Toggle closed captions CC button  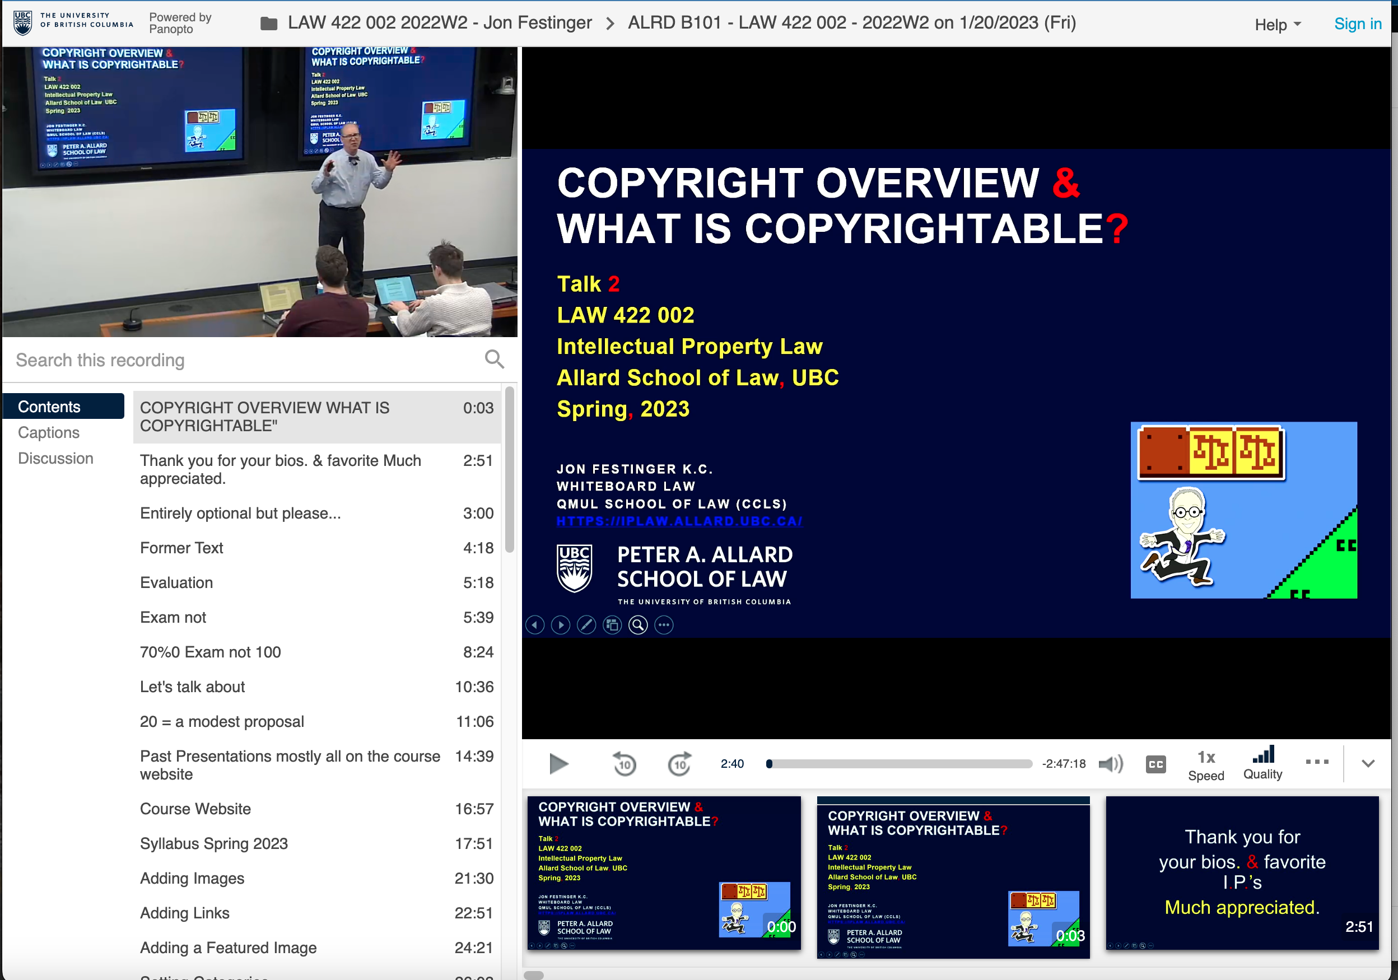(x=1155, y=764)
